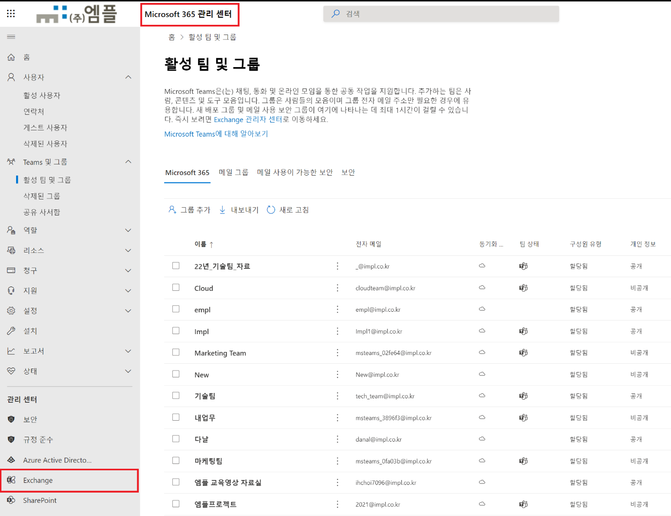Click the Resources icon in sidebar
This screenshot has width=671, height=516.
pyautogui.click(x=11, y=250)
